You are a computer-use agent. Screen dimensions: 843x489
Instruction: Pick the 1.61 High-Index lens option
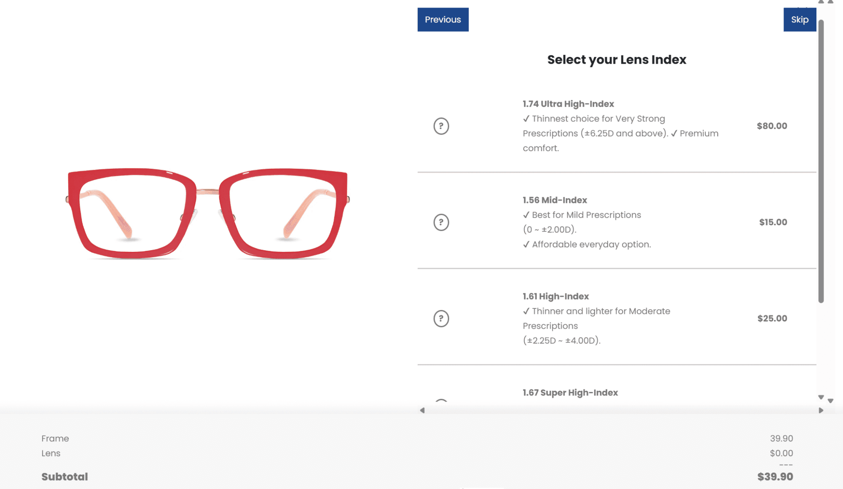pyautogui.click(x=556, y=297)
